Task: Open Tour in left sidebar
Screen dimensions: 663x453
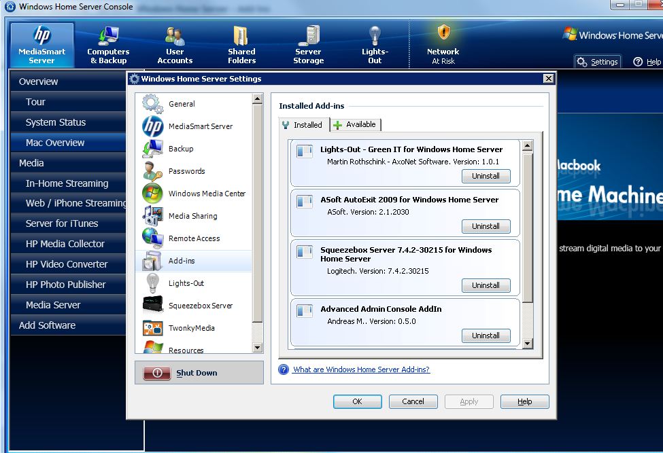Action: pos(68,102)
